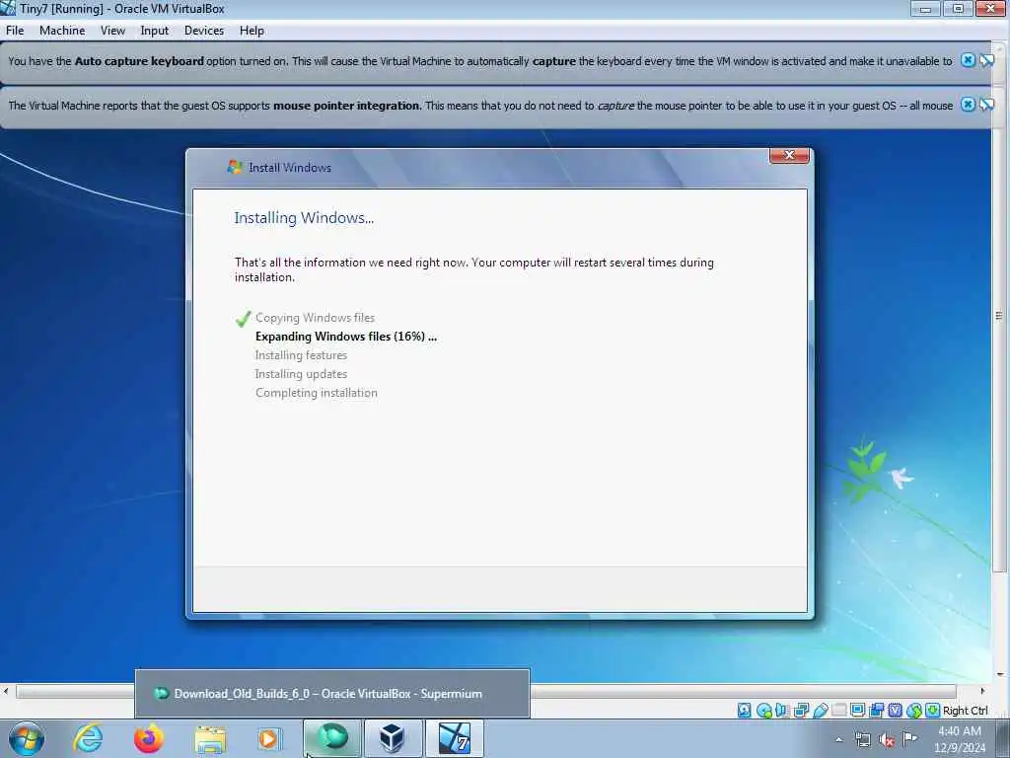This screenshot has height=758, width=1010.
Task: Click the muted volume tray icon
Action: (x=887, y=740)
